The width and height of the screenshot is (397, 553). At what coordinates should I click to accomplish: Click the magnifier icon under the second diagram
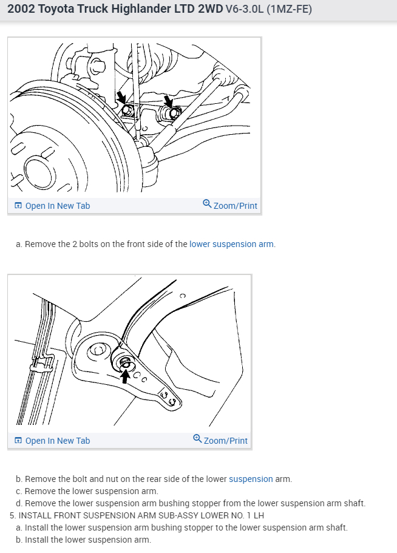point(197,438)
